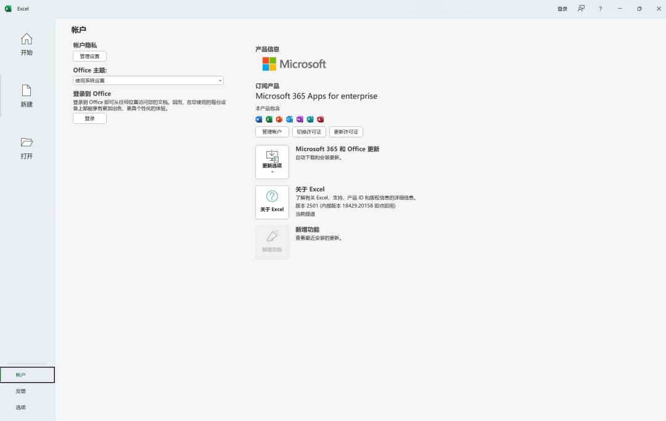
Task: Click the 新增功能 tile
Action: pyautogui.click(x=273, y=242)
